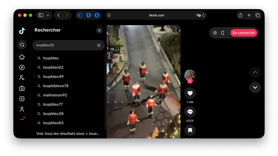Go to next video with the down chevron
The image size is (278, 156).
pyautogui.click(x=255, y=87)
